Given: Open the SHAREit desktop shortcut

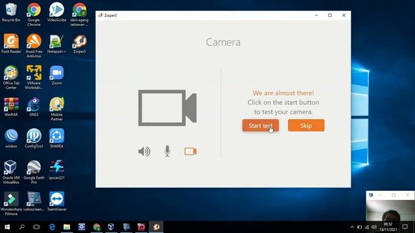Looking at the screenshot, I should [x=56, y=139].
